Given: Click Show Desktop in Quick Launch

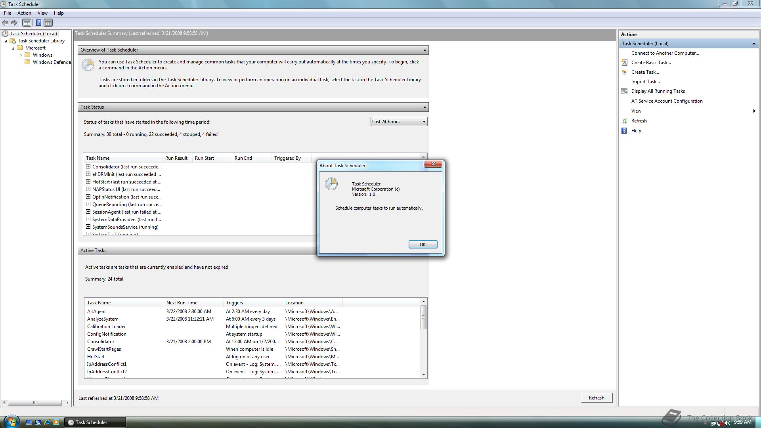Looking at the screenshot, I should tap(29, 422).
